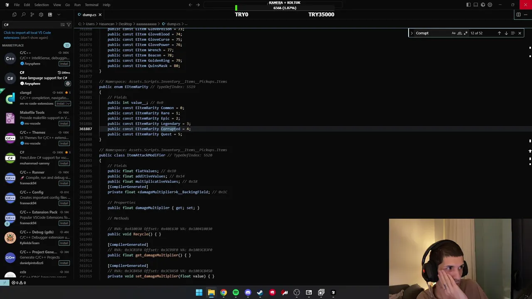The image size is (532, 299).
Task: Open the Terminal menu
Action: [91, 5]
